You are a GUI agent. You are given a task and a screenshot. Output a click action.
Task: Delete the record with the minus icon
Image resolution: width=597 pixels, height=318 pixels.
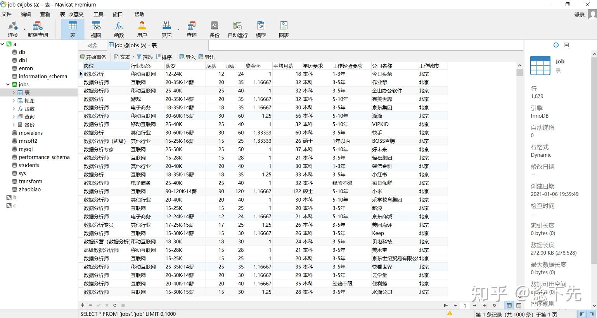point(90,305)
